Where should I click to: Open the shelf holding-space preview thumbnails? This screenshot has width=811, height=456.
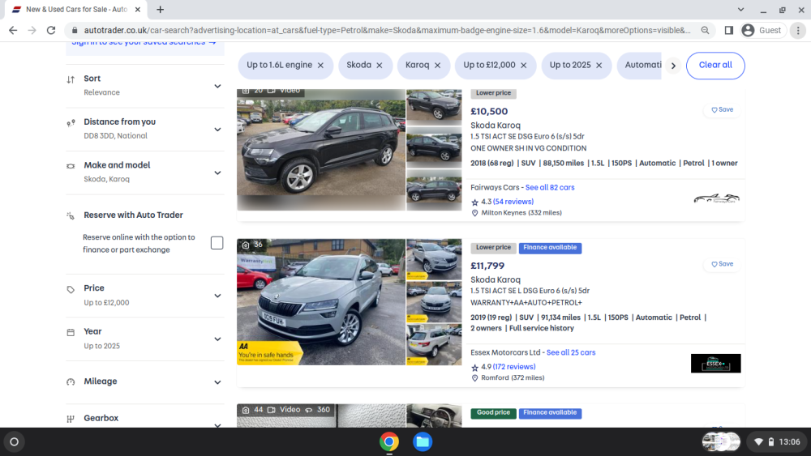click(721, 441)
